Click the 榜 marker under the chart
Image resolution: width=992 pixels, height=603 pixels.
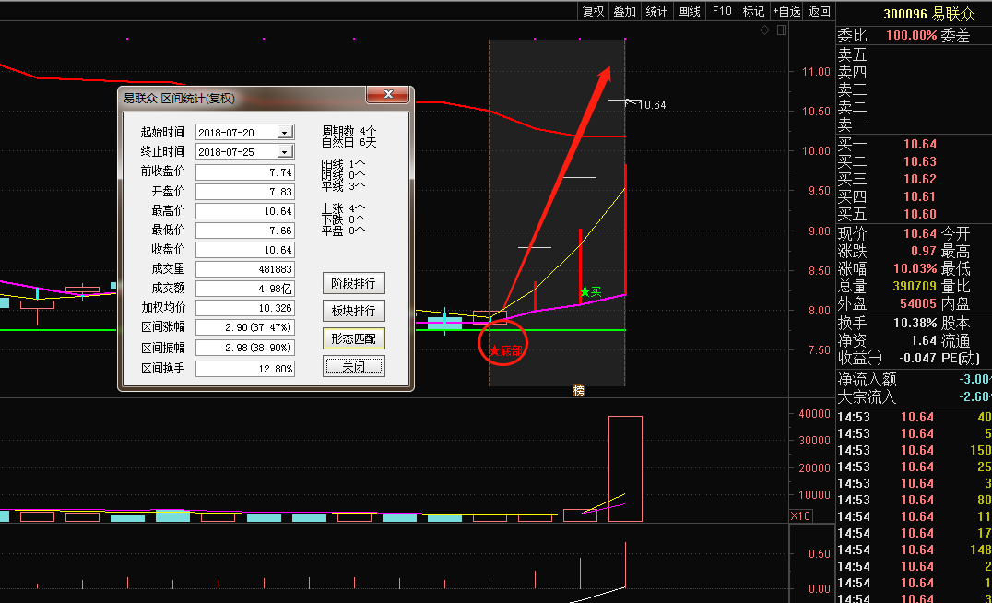pos(578,391)
